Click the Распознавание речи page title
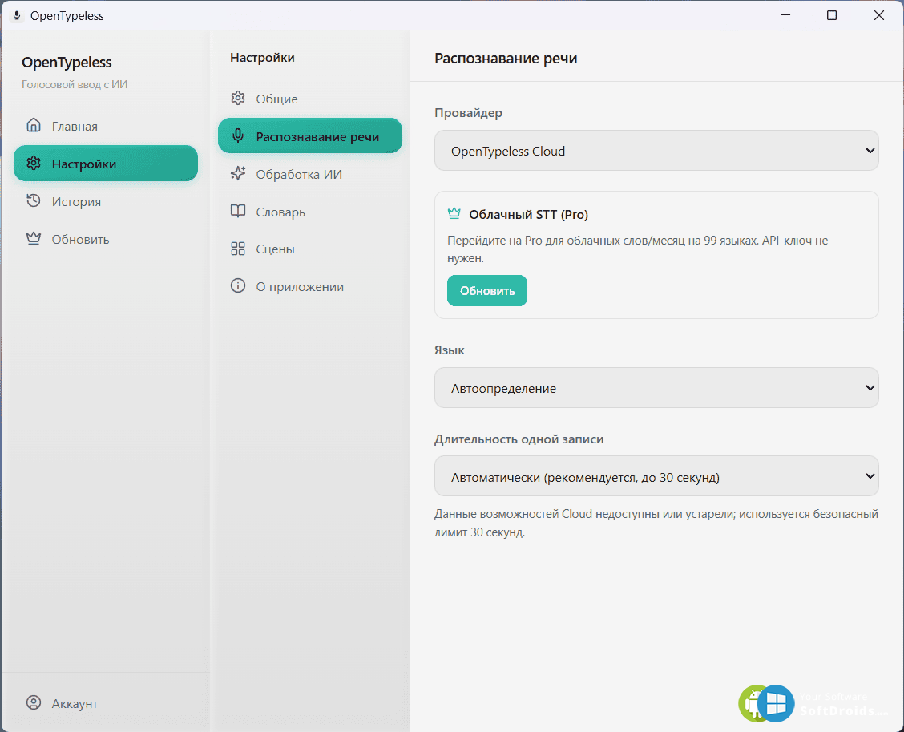 coord(506,59)
